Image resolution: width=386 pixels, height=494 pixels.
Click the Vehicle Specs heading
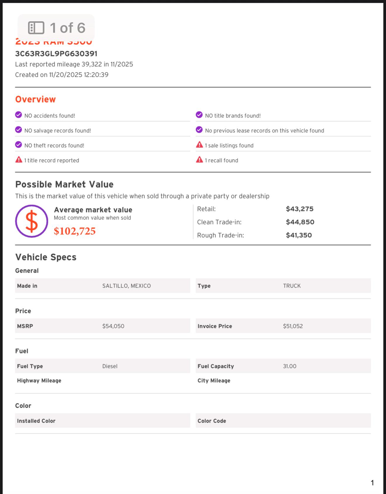[x=46, y=257]
